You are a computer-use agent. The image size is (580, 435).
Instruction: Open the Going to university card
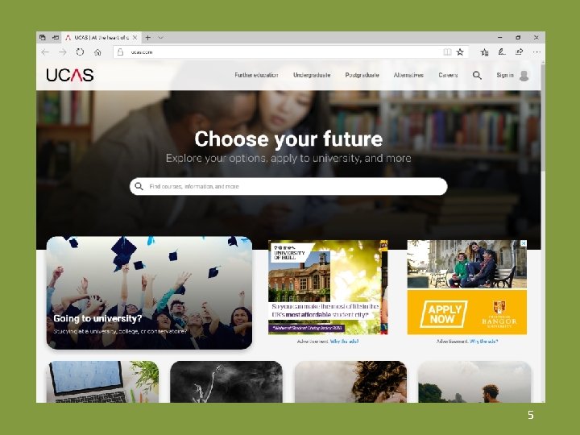pos(150,293)
